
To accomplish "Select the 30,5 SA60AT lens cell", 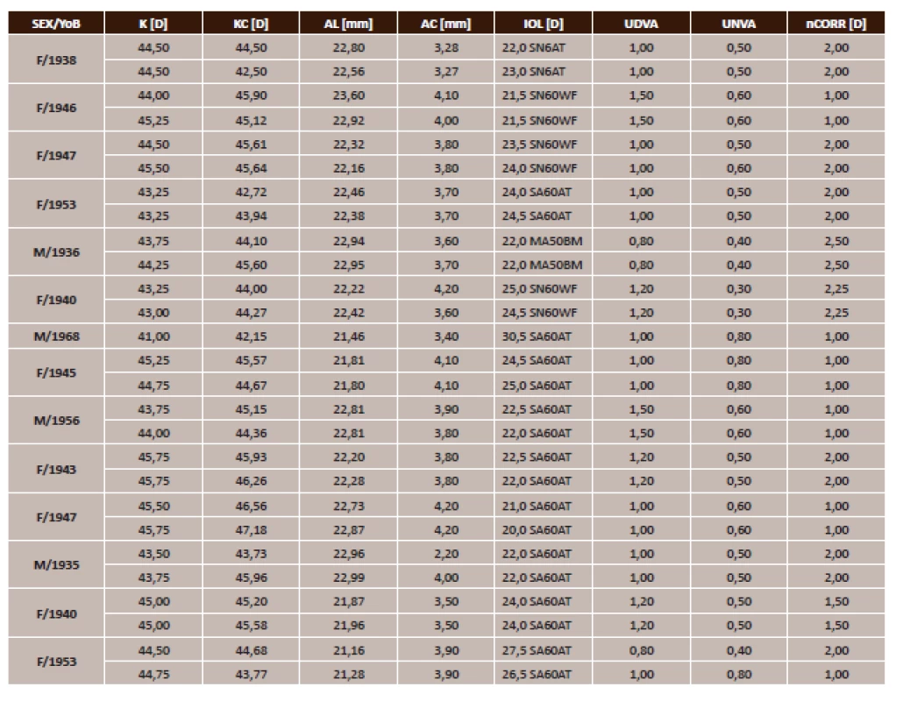I will pos(543,336).
